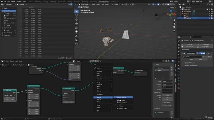Click the viewport pan hand icon
Screen dimensions: 214x120
pos(174,24)
